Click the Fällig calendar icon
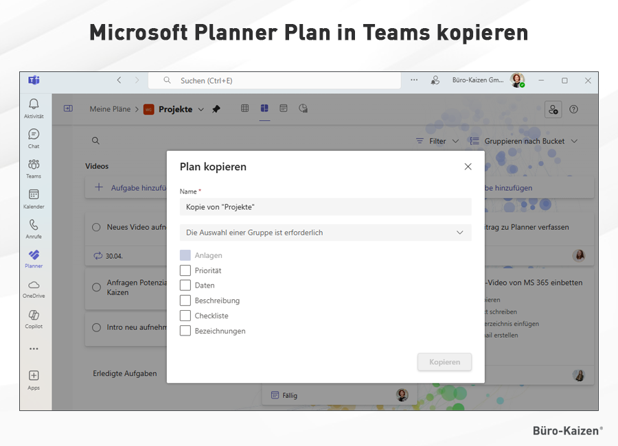The width and height of the screenshot is (618, 446). pos(275,395)
